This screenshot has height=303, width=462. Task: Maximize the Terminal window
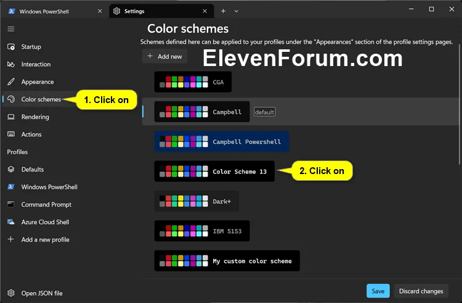coord(431,9)
